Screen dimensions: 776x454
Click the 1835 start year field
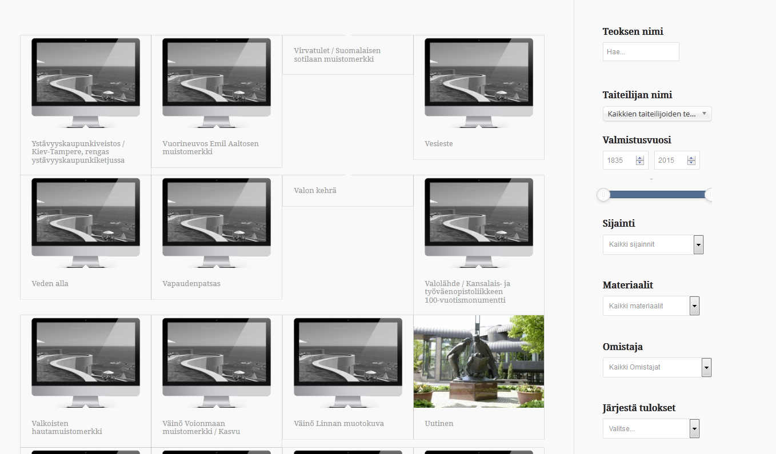(x=619, y=160)
